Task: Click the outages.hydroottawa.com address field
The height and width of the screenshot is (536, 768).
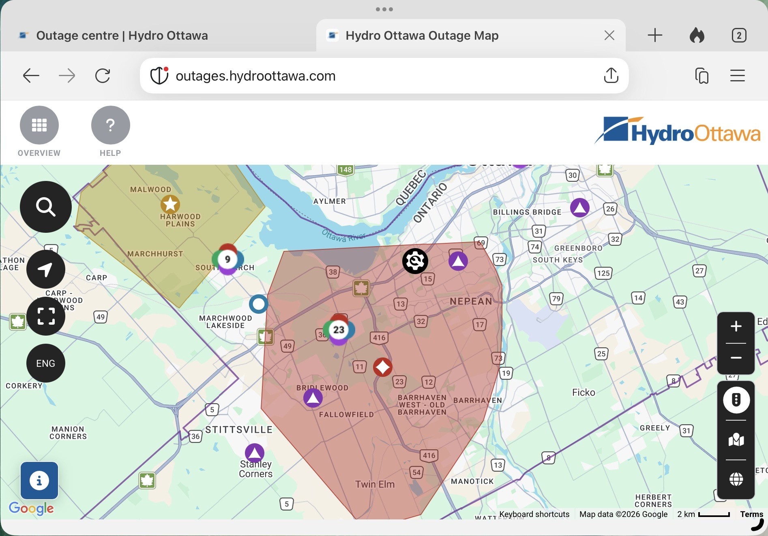Action: (384, 76)
